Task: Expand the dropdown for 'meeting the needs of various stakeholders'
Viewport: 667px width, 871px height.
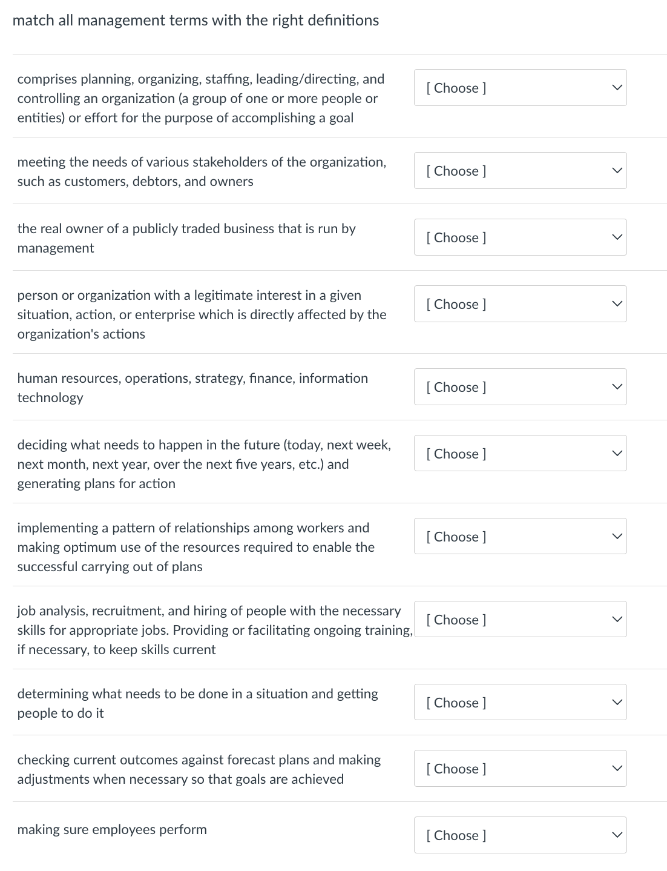Action: [520, 171]
